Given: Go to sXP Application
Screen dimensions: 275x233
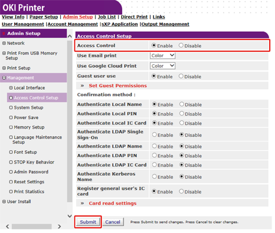Looking at the screenshot, I should pyautogui.click(x=120, y=24).
